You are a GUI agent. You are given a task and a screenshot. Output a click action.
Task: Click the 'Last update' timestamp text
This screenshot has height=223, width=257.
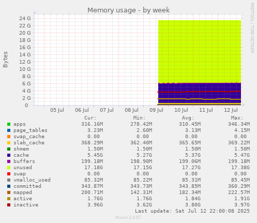tap(192, 211)
